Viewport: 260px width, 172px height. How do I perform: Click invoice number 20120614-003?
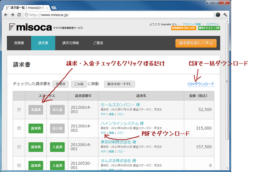pos(81,110)
